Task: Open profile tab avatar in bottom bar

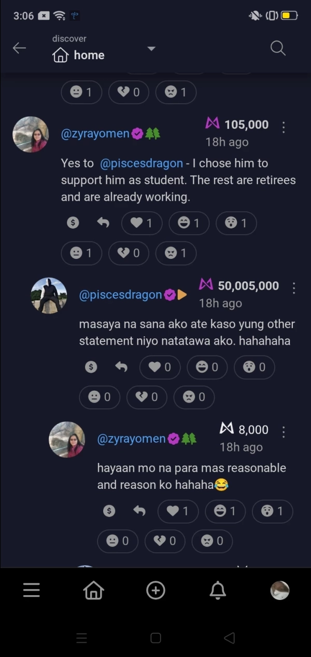Action: [280, 590]
